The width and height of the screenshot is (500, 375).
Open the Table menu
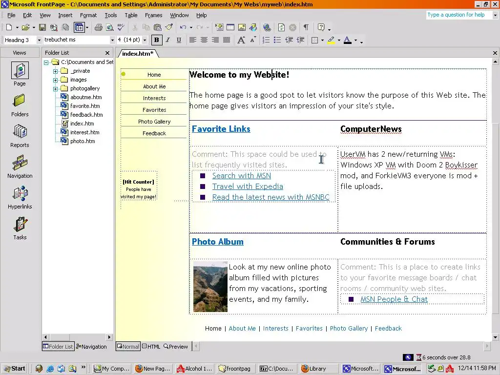pos(131,15)
